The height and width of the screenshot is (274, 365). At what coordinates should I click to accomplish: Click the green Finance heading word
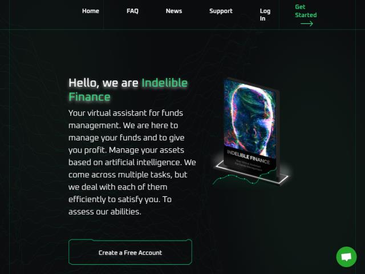point(90,96)
